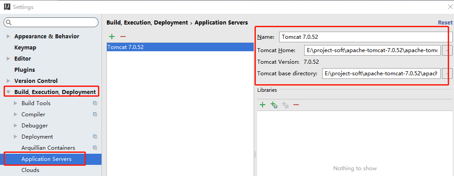454x176 pixels.
Task: Click the project-level icon beside Compiler
Action: tap(95, 114)
